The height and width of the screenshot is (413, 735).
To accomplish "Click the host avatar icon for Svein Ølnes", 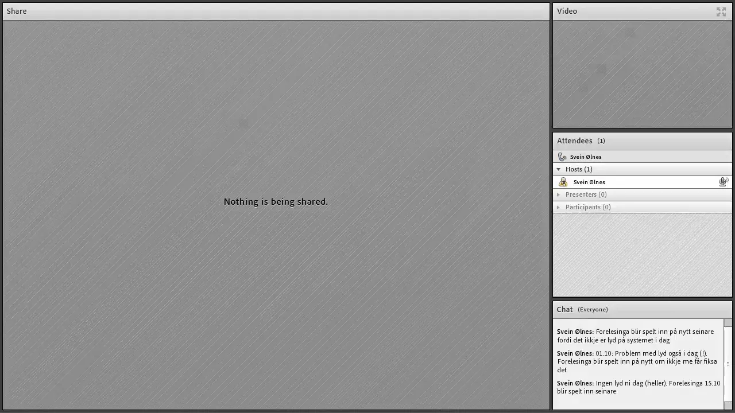I will [x=563, y=182].
